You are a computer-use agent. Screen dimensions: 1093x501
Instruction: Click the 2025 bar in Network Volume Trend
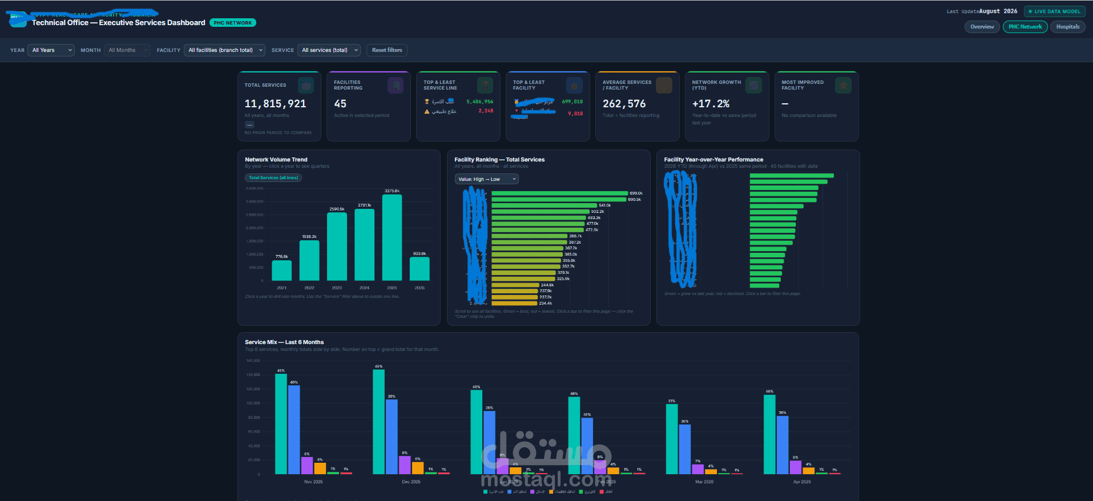click(392, 237)
